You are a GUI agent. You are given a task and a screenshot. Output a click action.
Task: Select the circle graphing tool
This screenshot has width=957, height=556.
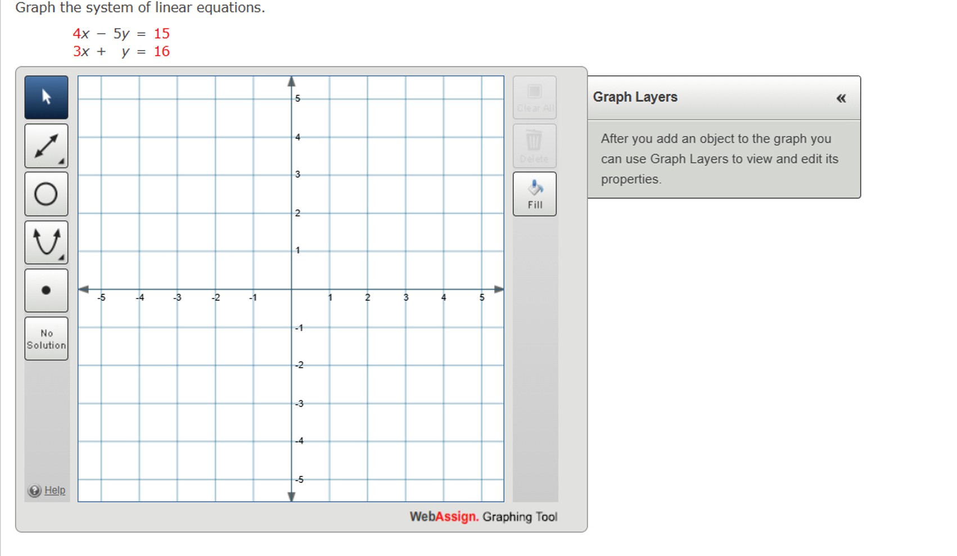coord(46,193)
